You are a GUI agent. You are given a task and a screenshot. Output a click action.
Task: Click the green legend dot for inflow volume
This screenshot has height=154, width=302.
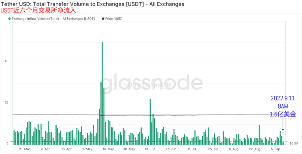click(x=9, y=19)
